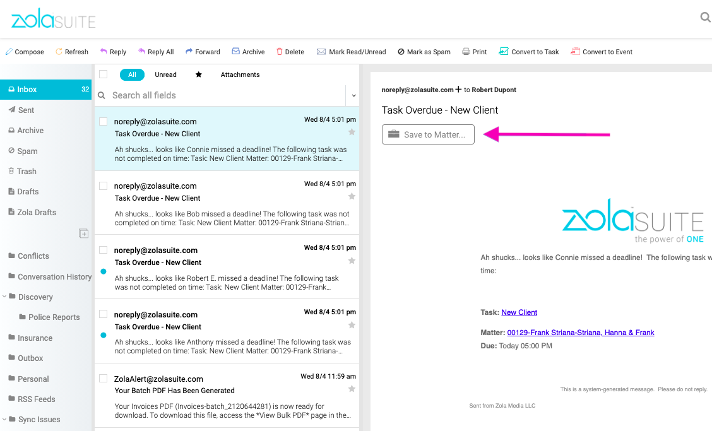Check the email about Connie missing a deadline
This screenshot has width=712, height=431.
click(x=104, y=121)
